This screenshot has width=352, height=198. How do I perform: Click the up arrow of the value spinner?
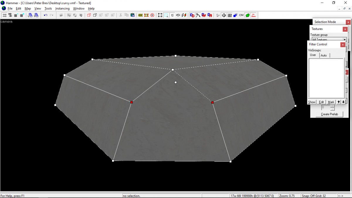[332, 106]
